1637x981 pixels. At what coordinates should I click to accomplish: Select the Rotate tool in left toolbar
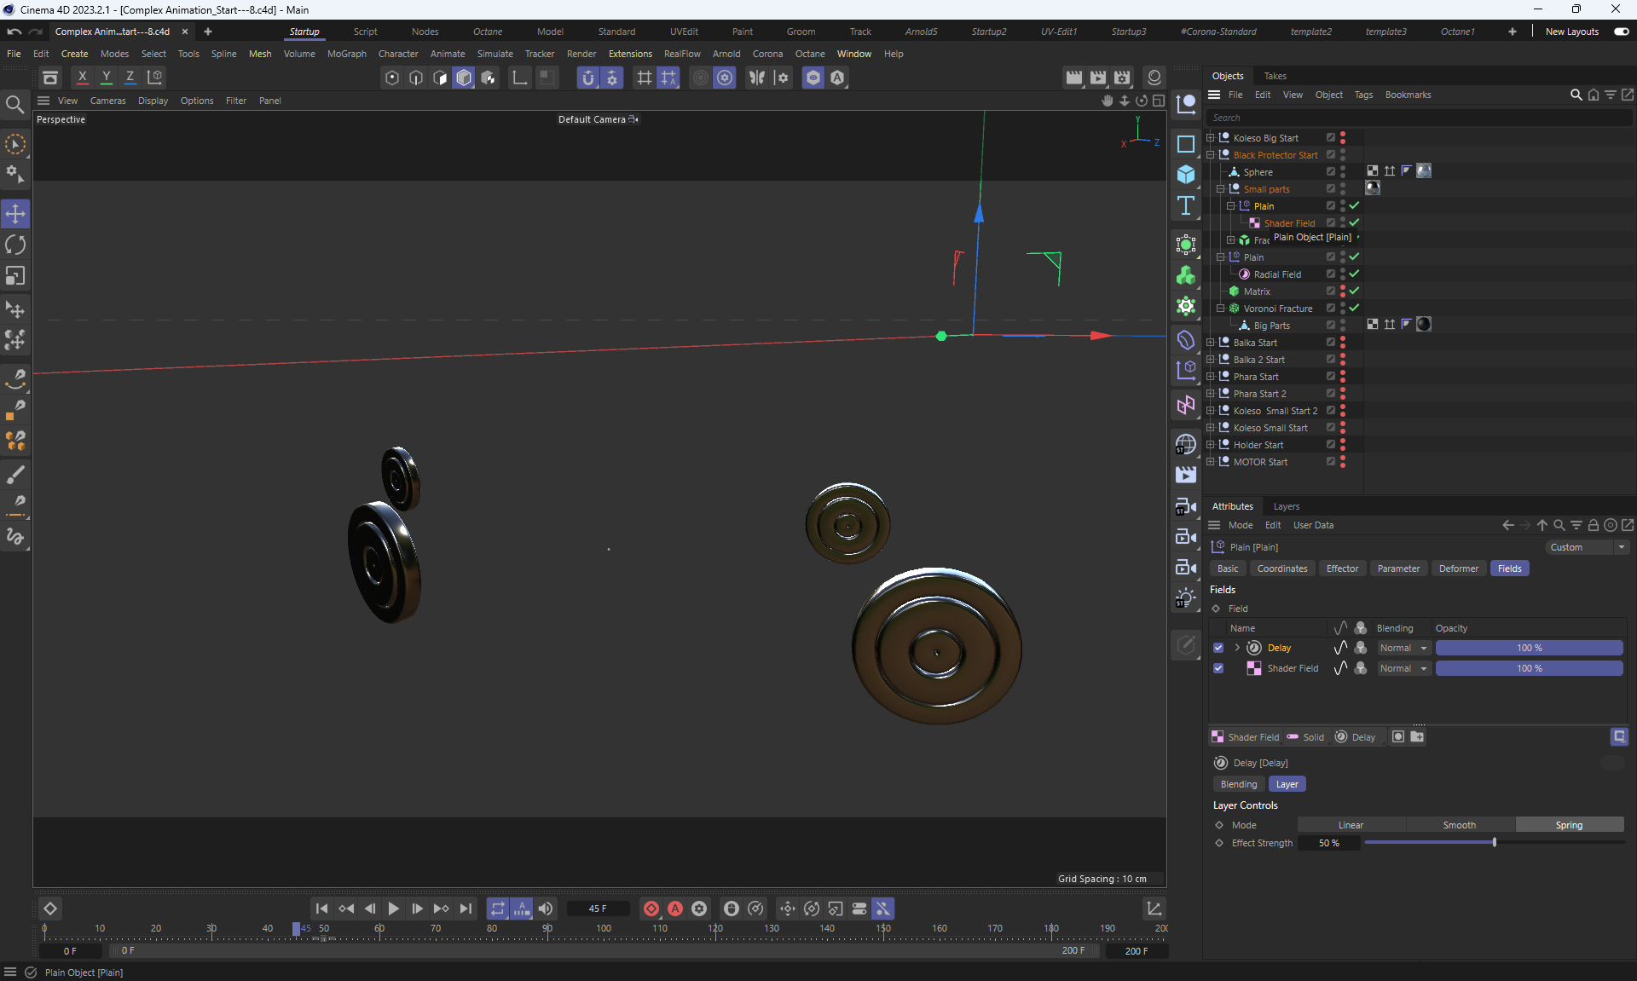click(15, 245)
